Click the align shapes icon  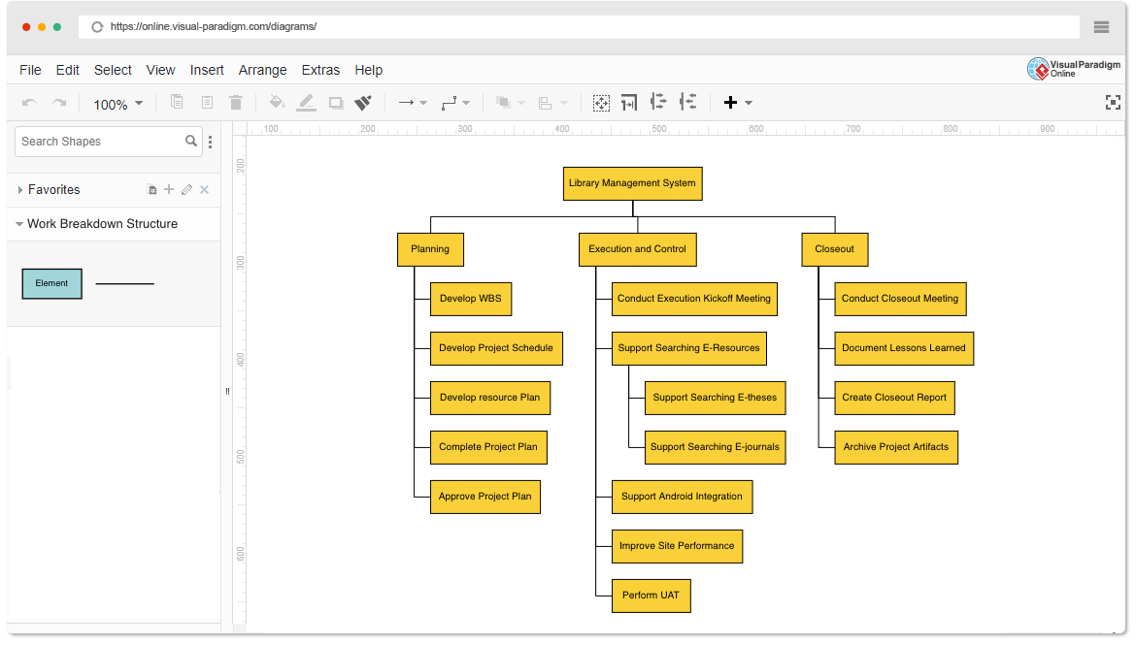[x=546, y=103]
